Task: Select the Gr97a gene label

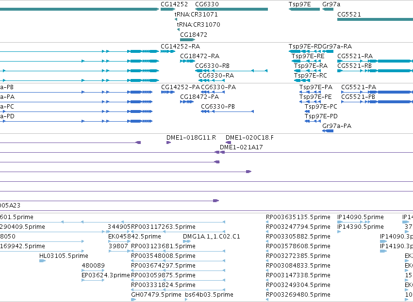Action: click(x=331, y=4)
